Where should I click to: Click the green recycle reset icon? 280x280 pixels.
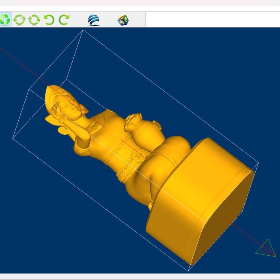5,19
